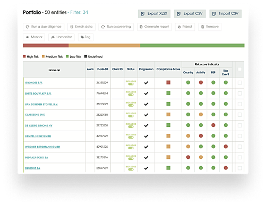Toggle Included switch for Weidner Bergmann GmbH
The image size is (266, 205).
pyautogui.click(x=131, y=148)
